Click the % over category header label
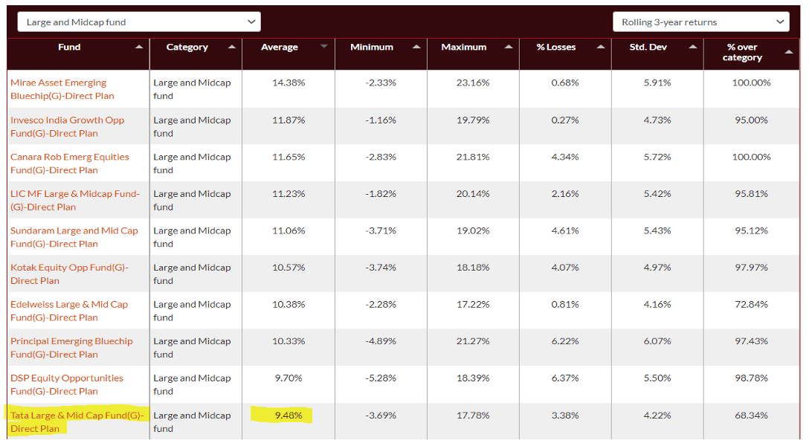This screenshot has width=809, height=446. coord(742,52)
